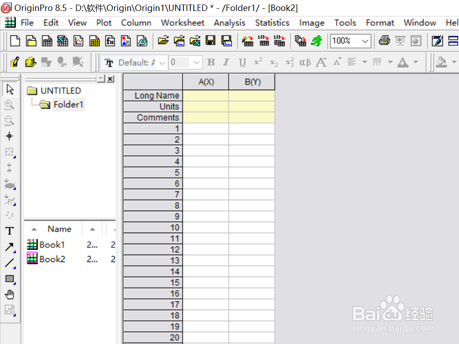This screenshot has height=344, width=459.
Task: Select the Zoom Out magnifier tool
Action: pos(9,120)
